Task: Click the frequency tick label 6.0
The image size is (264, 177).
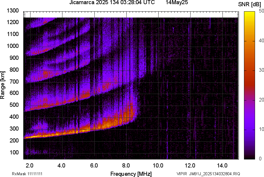Action: 94,166
